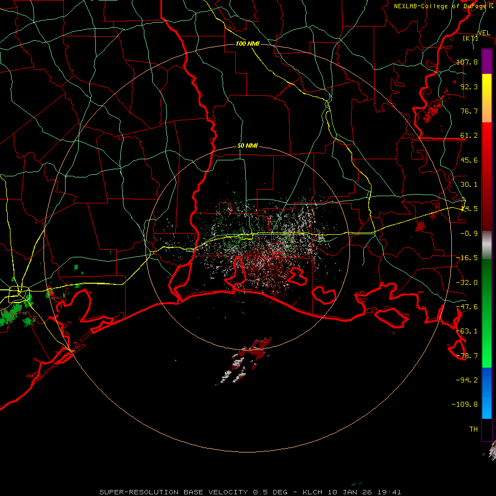This screenshot has height=496, width=496.
Task: Click the 50 NMI range ring label
Action: point(247,145)
